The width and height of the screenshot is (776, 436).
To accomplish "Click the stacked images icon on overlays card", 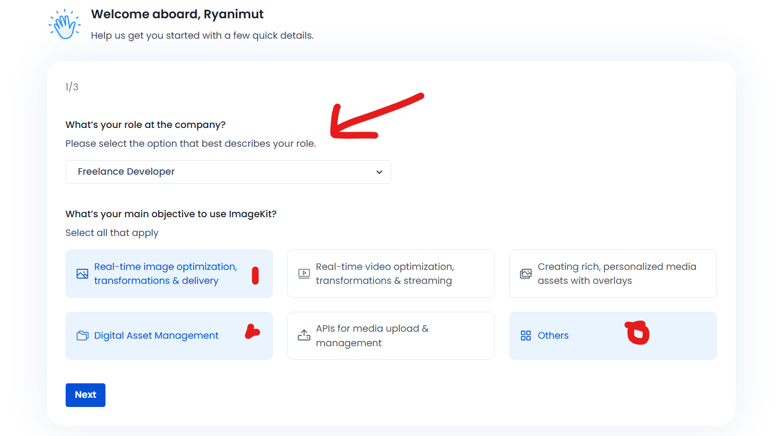I will pos(526,274).
